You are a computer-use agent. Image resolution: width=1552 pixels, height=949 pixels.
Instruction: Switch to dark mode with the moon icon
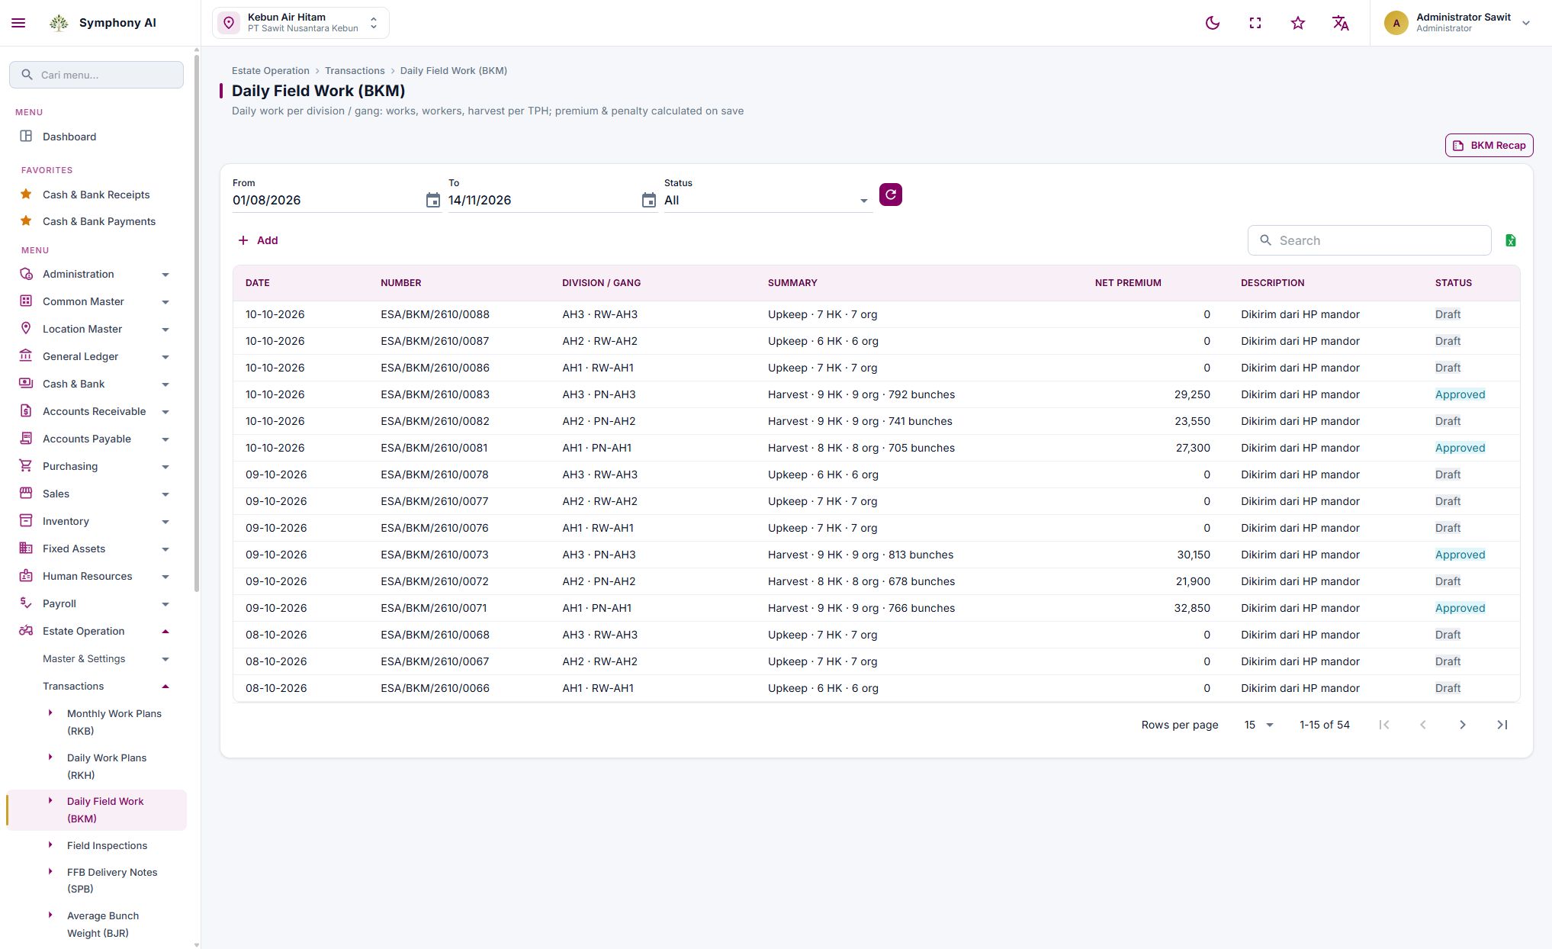(x=1212, y=23)
